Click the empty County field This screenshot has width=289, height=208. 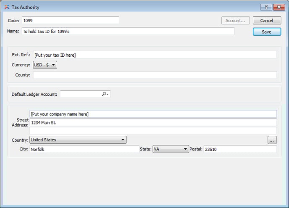click(155, 75)
